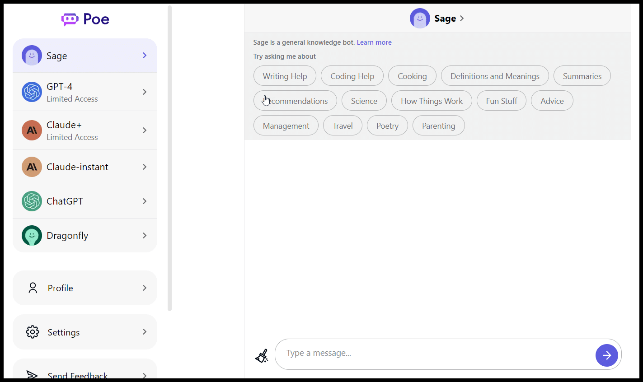Viewport: 643px width, 382px height.
Task: Choose the Travel suggestion
Action: [x=343, y=126]
